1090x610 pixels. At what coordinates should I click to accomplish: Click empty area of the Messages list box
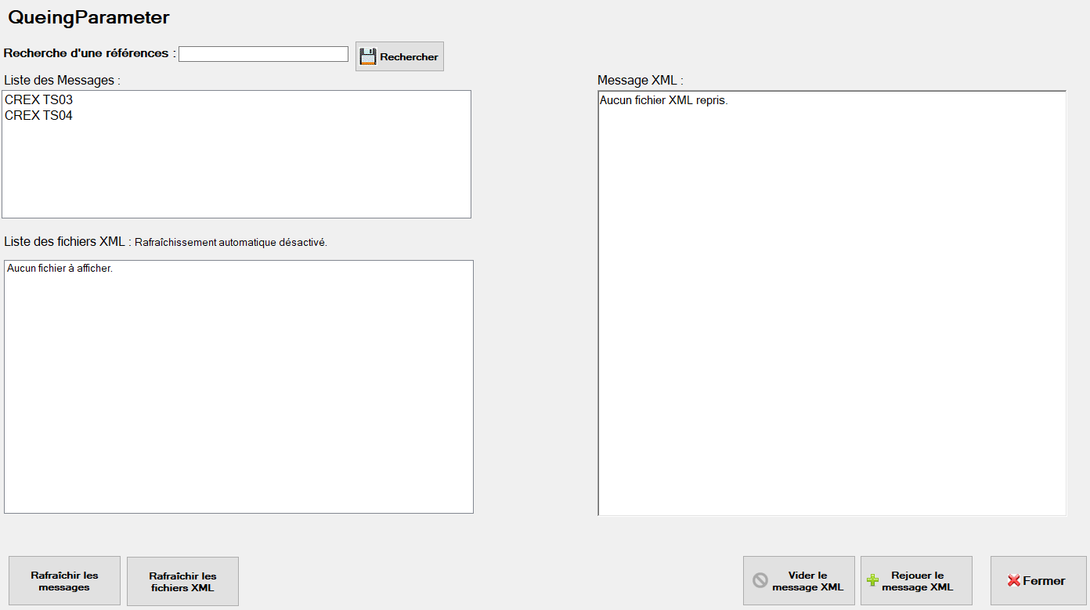pos(235,172)
